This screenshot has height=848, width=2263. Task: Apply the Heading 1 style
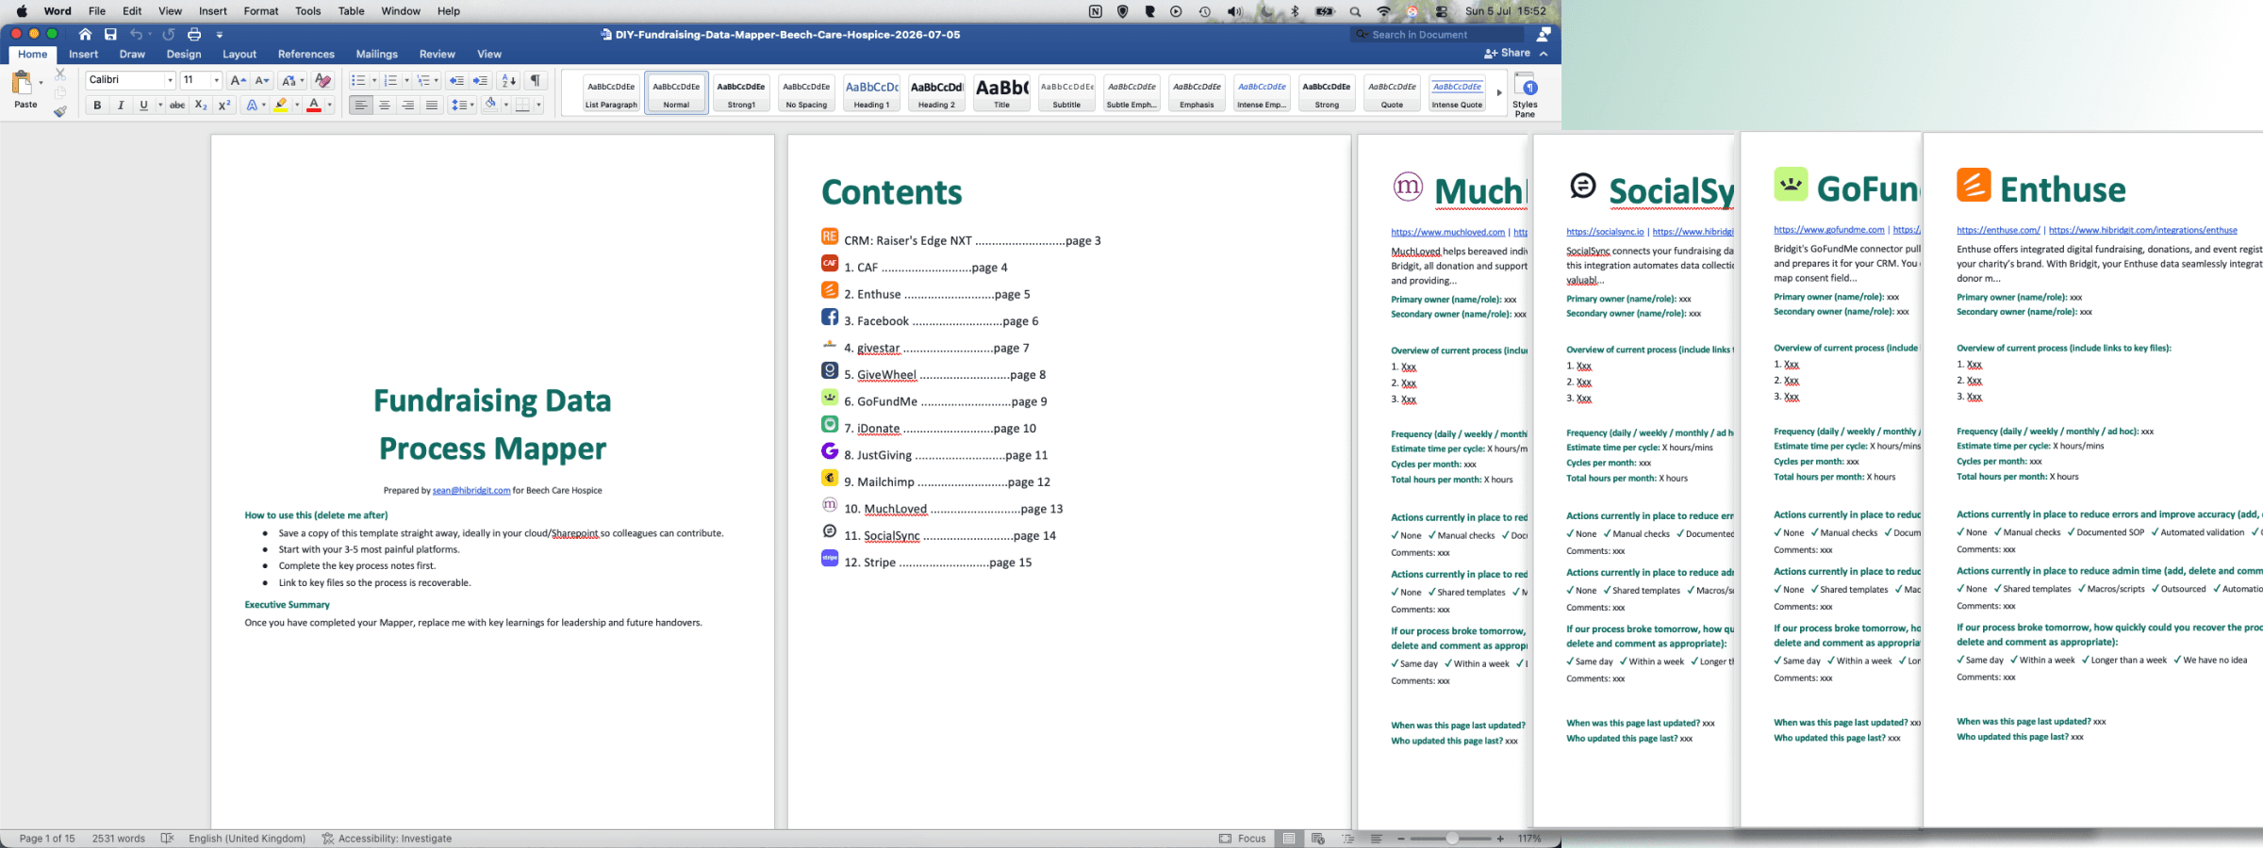(871, 92)
